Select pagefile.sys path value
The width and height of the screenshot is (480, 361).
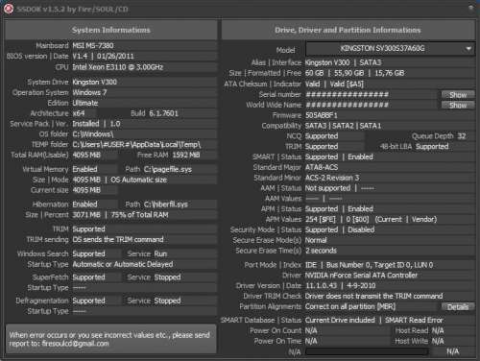[168, 169]
